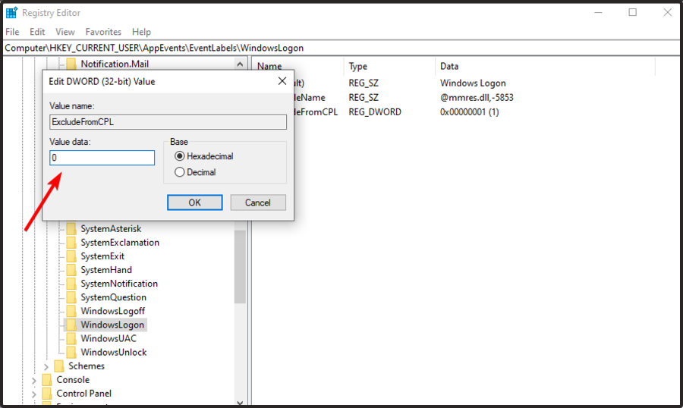This screenshot has height=408, width=683.
Task: Open the View menu
Action: pos(65,32)
